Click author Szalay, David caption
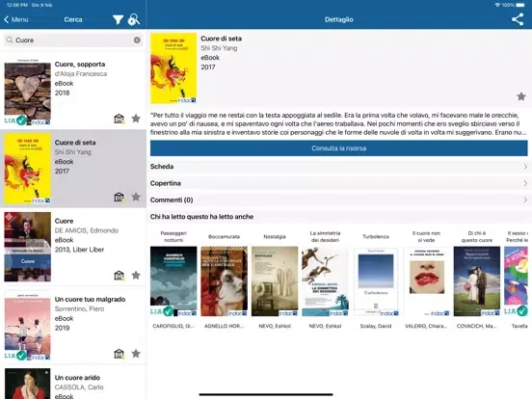532x399 pixels. pos(376,326)
